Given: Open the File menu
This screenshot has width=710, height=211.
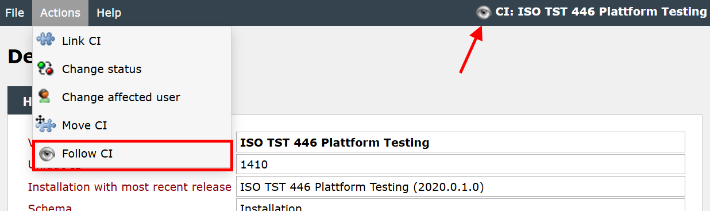Looking at the screenshot, I should [x=15, y=13].
